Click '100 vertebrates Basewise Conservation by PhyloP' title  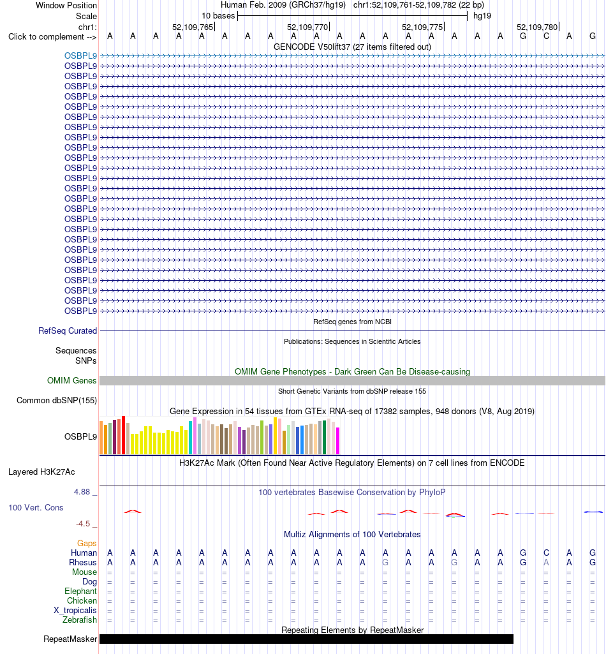click(x=352, y=492)
